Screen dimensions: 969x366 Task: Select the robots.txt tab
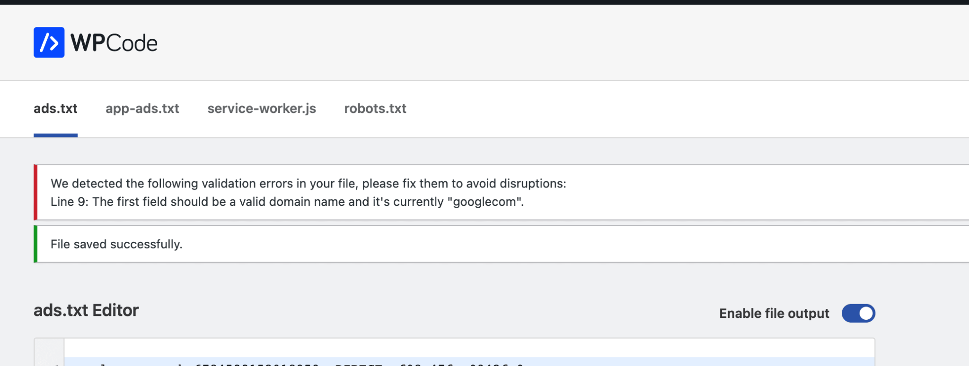tap(375, 109)
